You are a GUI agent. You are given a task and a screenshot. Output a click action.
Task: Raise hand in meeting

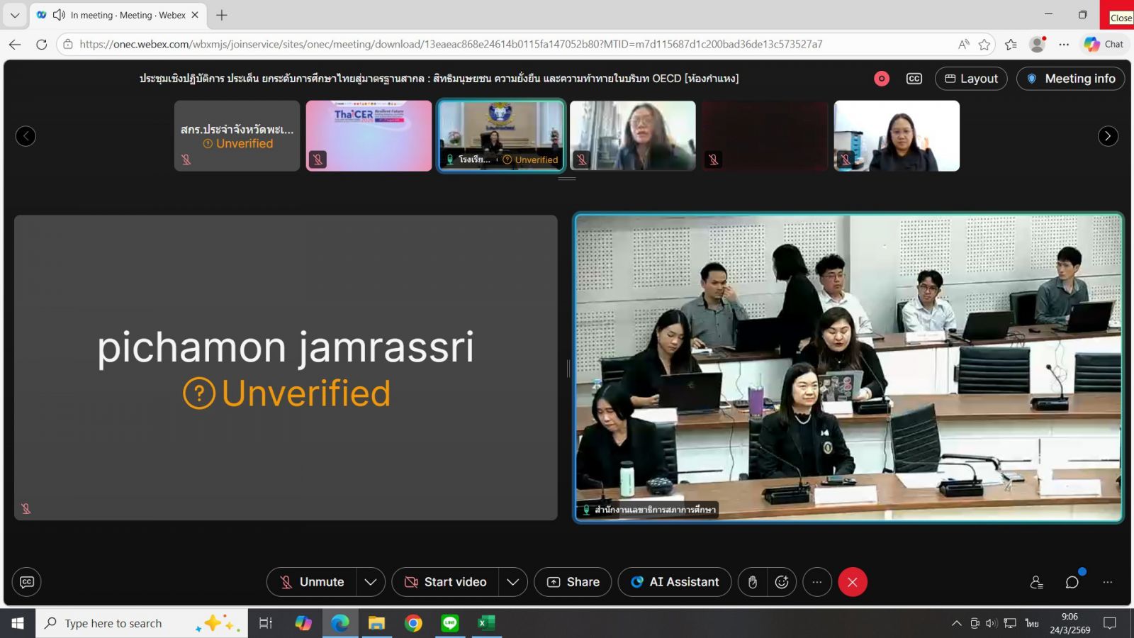coord(753,582)
